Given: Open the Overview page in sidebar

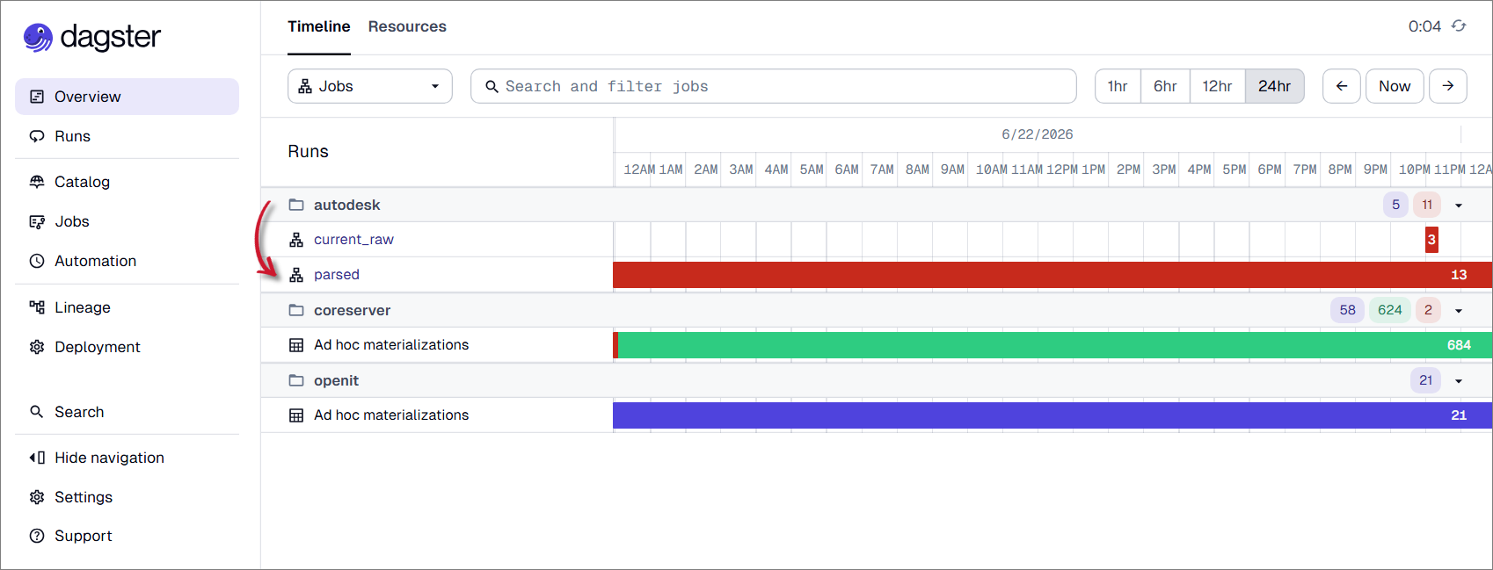Looking at the screenshot, I should 127,97.
